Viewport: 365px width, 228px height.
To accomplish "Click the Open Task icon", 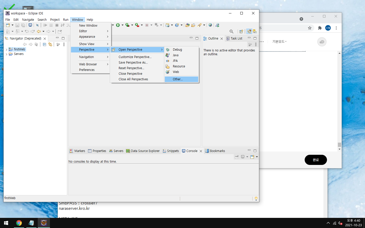I will click(x=193, y=25).
